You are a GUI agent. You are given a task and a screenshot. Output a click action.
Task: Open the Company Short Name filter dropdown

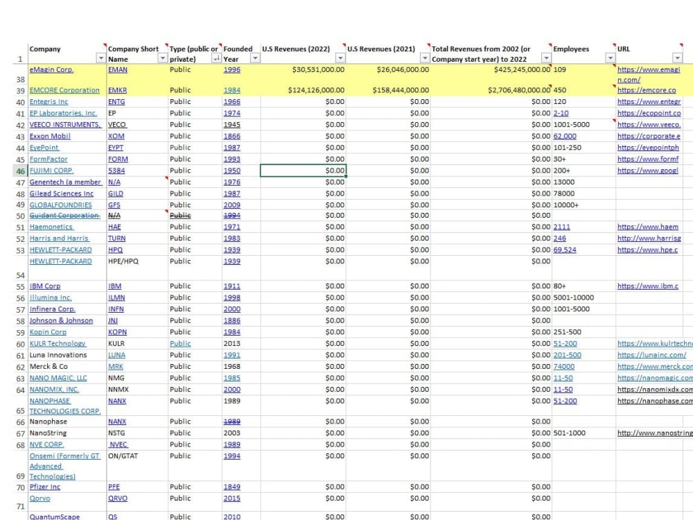pos(163,58)
